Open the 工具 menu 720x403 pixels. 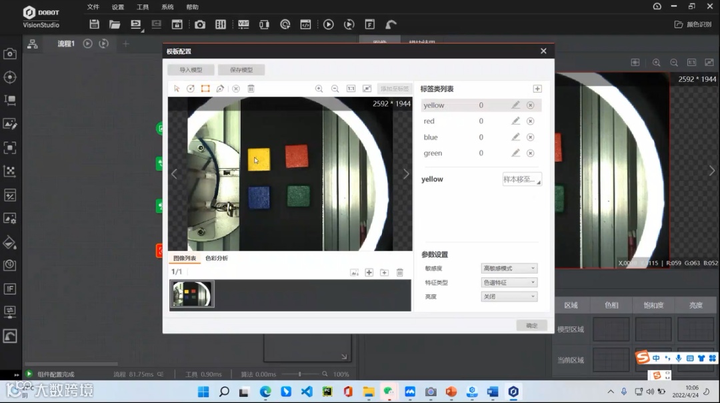click(x=143, y=7)
